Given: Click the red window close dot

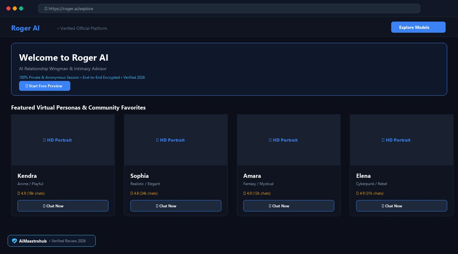Looking at the screenshot, I should coord(8,9).
